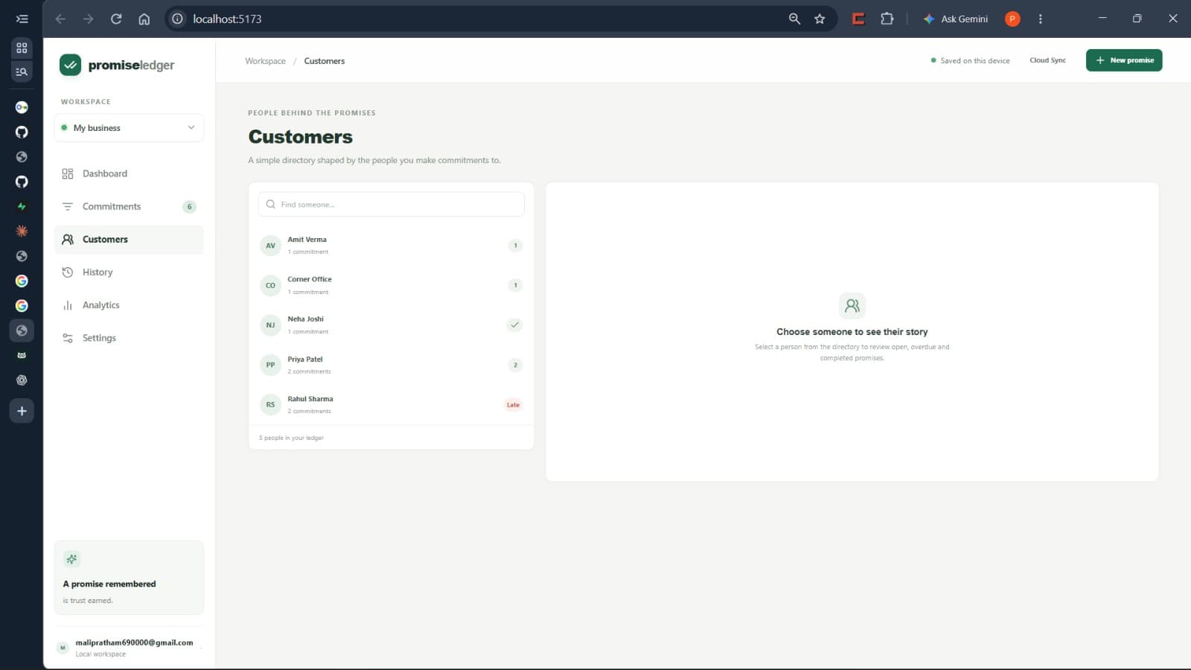Click the site info icon in address bar
The width and height of the screenshot is (1191, 670).
[x=177, y=19]
